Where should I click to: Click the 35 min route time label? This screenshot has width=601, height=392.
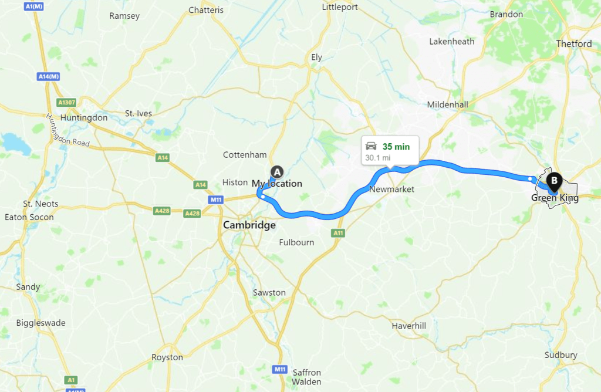396,147
